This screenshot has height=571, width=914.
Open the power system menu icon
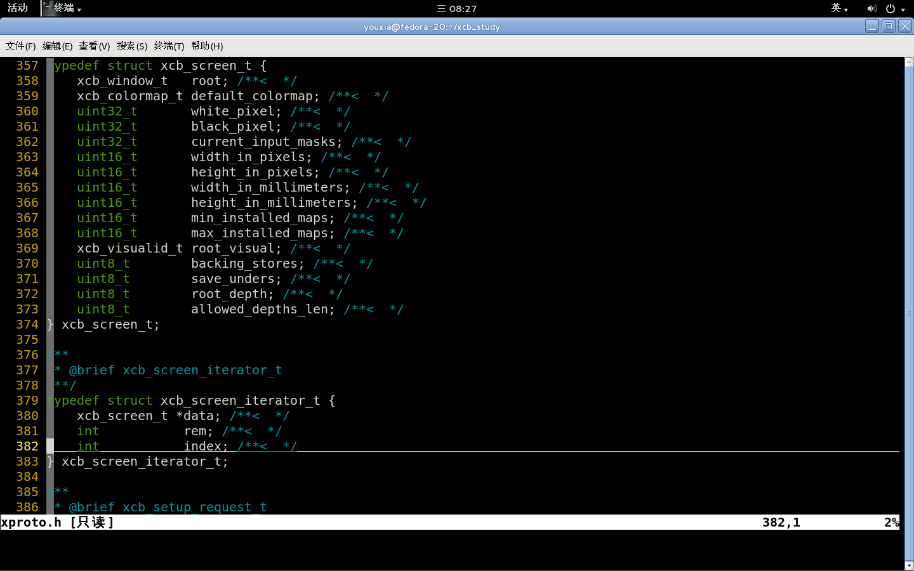(894, 8)
